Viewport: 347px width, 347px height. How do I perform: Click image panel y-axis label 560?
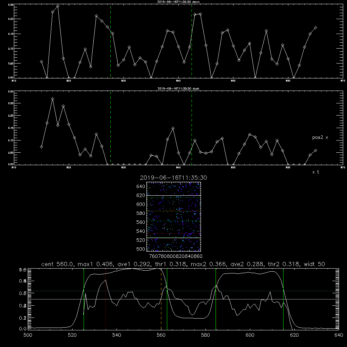coord(141,222)
